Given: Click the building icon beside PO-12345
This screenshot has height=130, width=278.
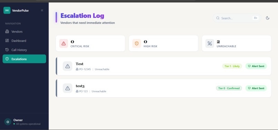Looking at the screenshot, I should 77,69.
